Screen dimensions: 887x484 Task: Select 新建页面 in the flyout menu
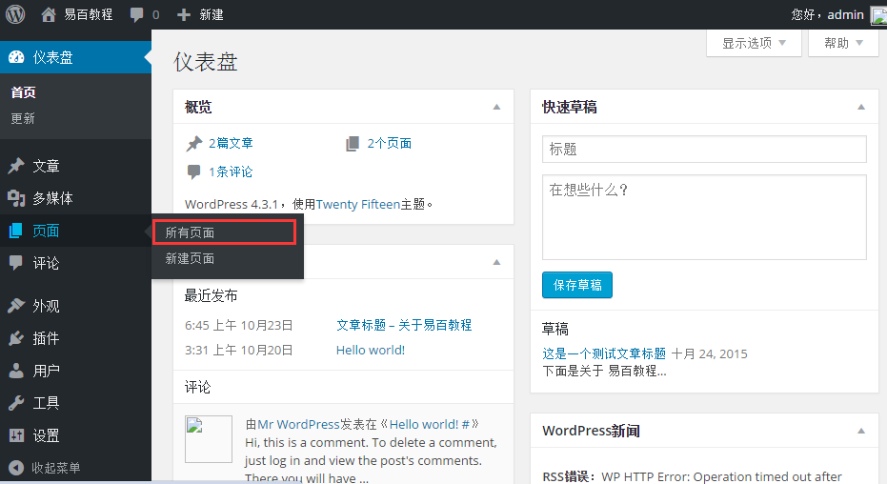(190, 259)
